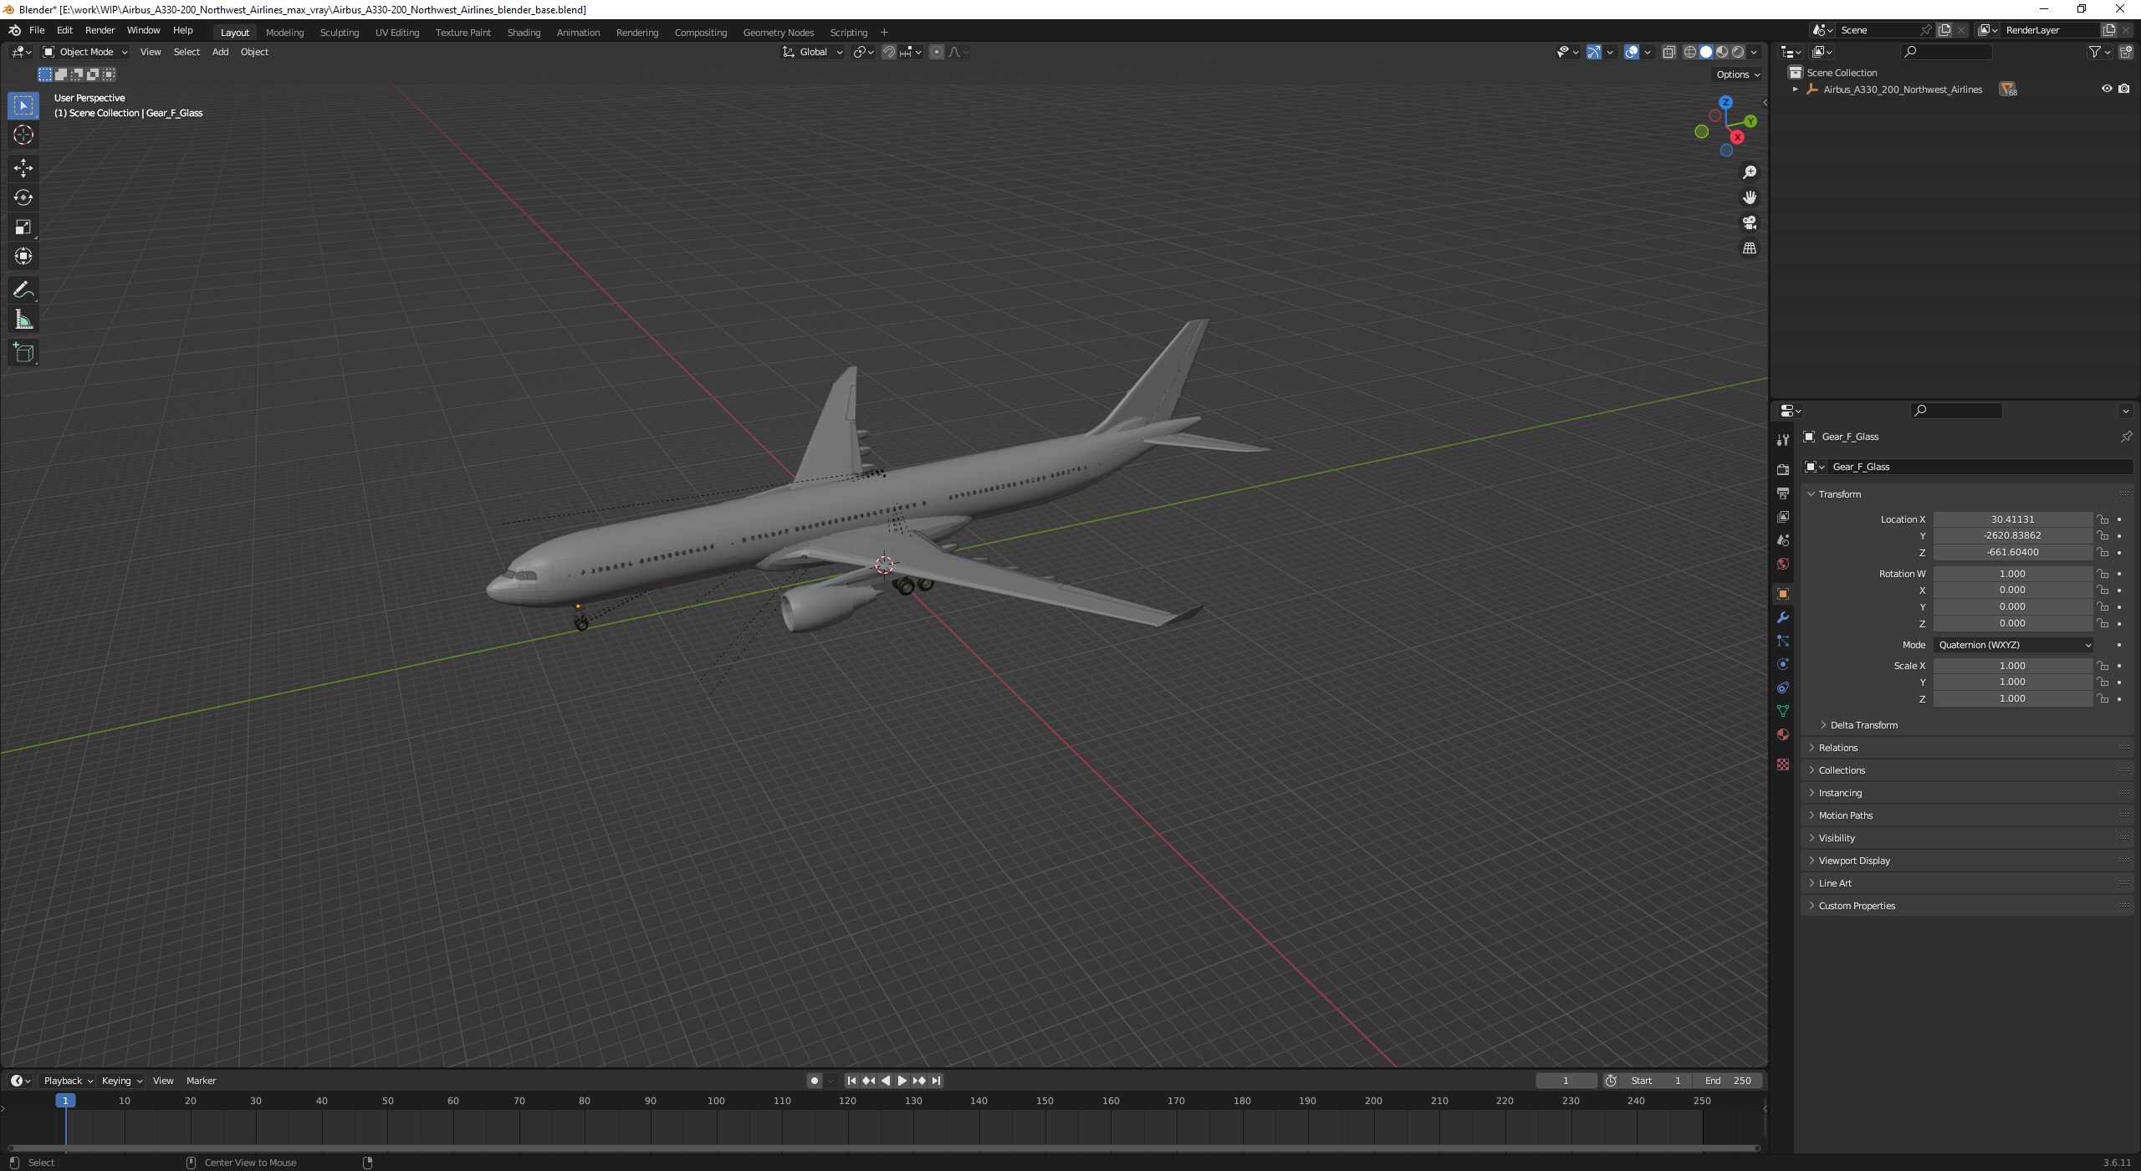The image size is (2141, 1171).
Task: Open the Scene properties tab
Action: tap(1783, 540)
